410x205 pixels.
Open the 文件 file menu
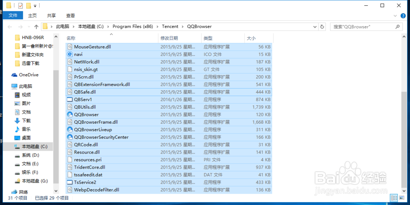point(13,16)
